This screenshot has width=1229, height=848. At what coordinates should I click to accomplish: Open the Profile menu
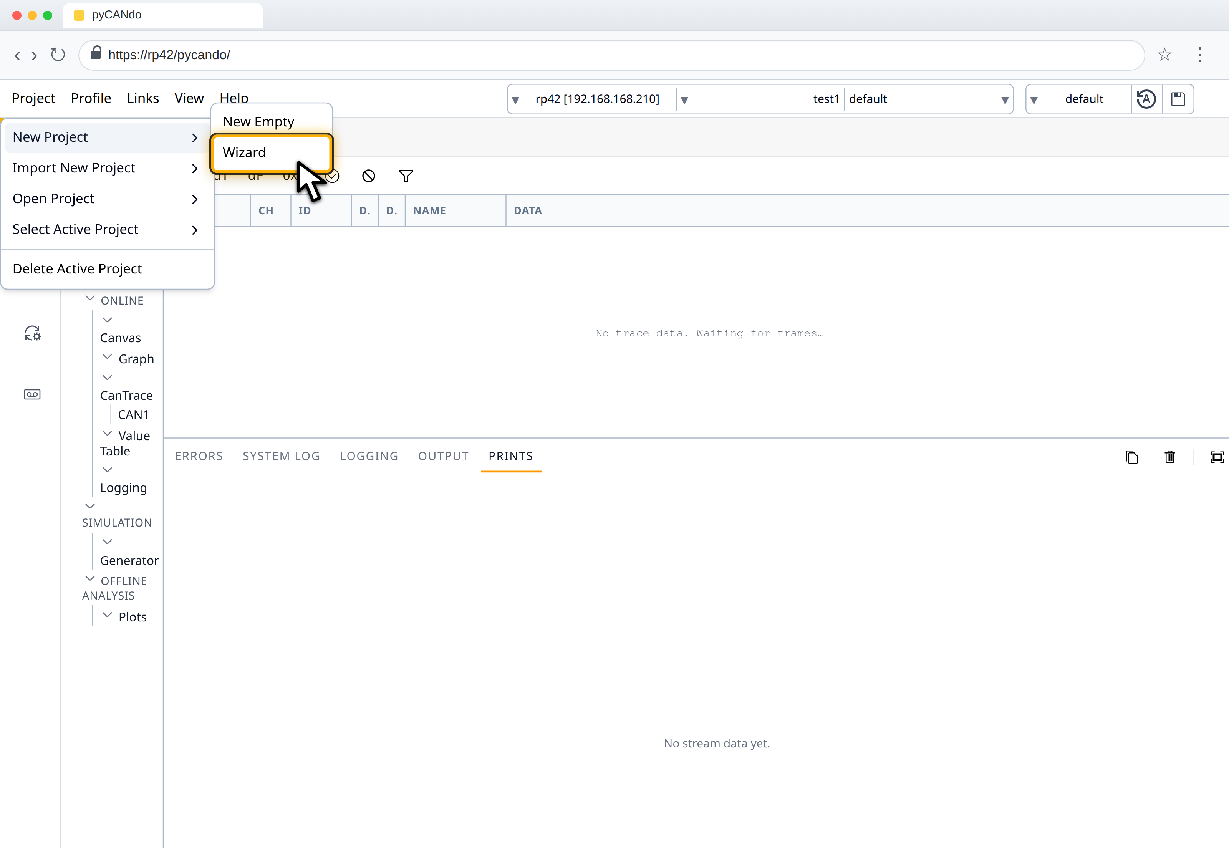click(x=91, y=98)
